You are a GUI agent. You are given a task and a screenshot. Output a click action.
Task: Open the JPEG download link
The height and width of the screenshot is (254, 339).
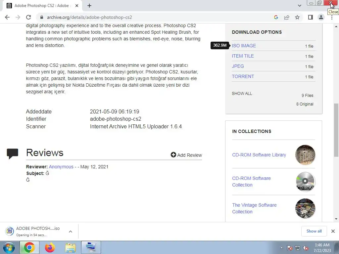pyautogui.click(x=238, y=66)
